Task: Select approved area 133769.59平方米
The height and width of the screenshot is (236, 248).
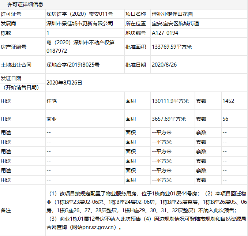Action: pyautogui.click(x=172, y=47)
